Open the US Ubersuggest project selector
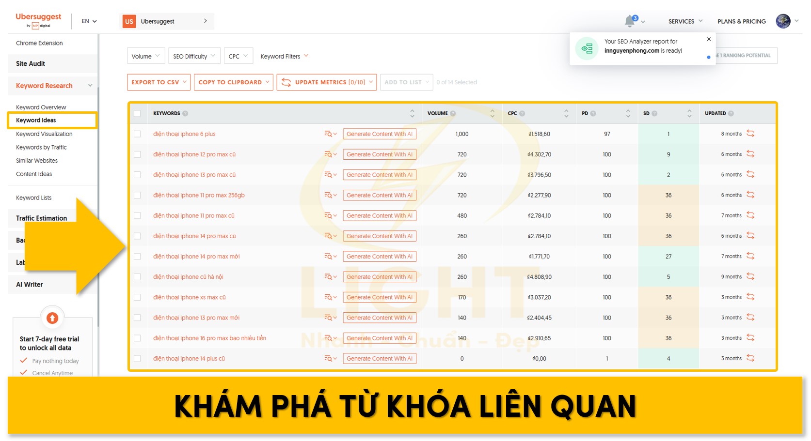 [167, 21]
